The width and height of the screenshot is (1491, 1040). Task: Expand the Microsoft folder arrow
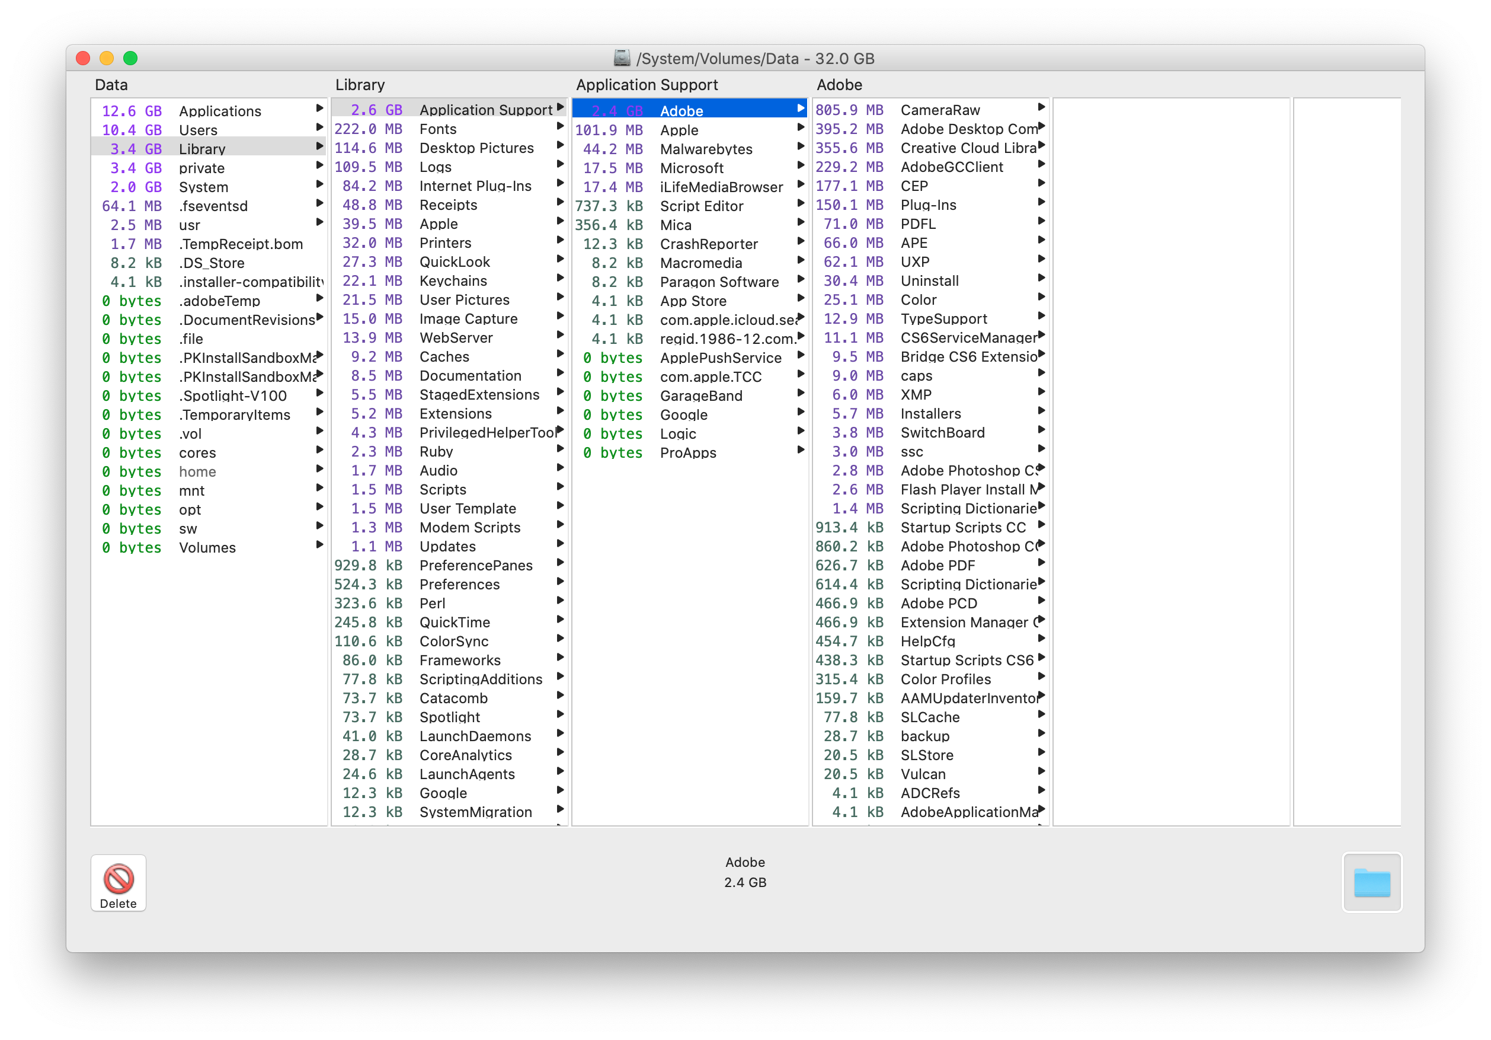point(801,165)
